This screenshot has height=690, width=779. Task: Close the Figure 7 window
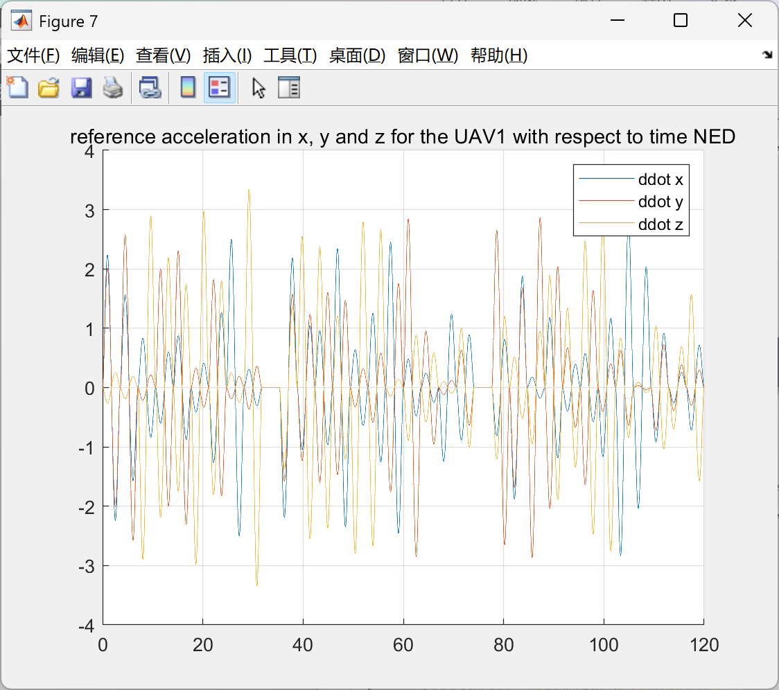coord(745,20)
